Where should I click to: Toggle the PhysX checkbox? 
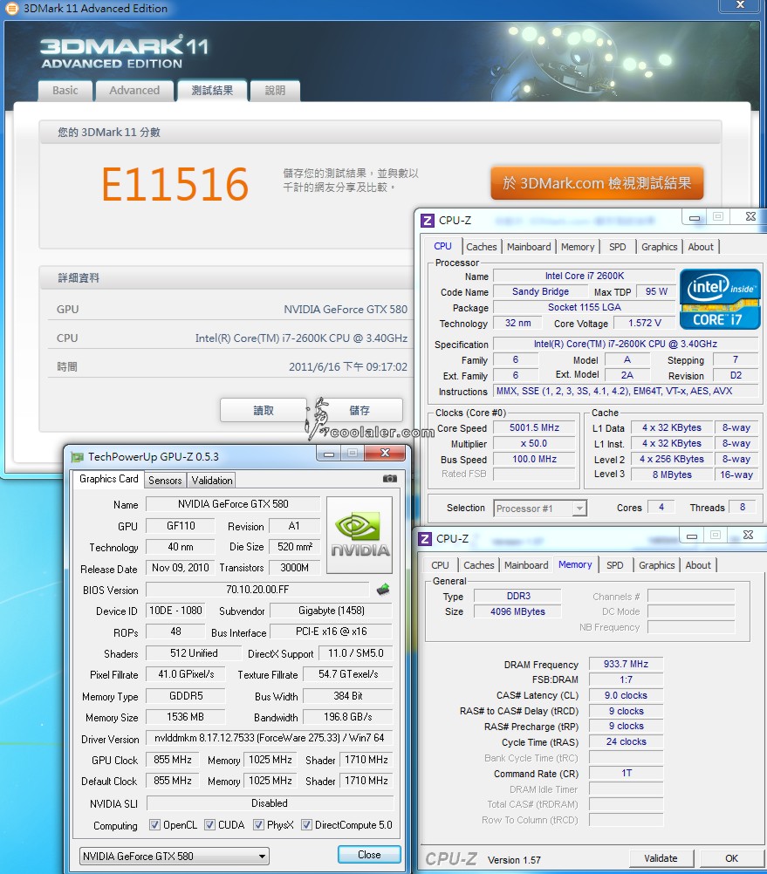[258, 825]
